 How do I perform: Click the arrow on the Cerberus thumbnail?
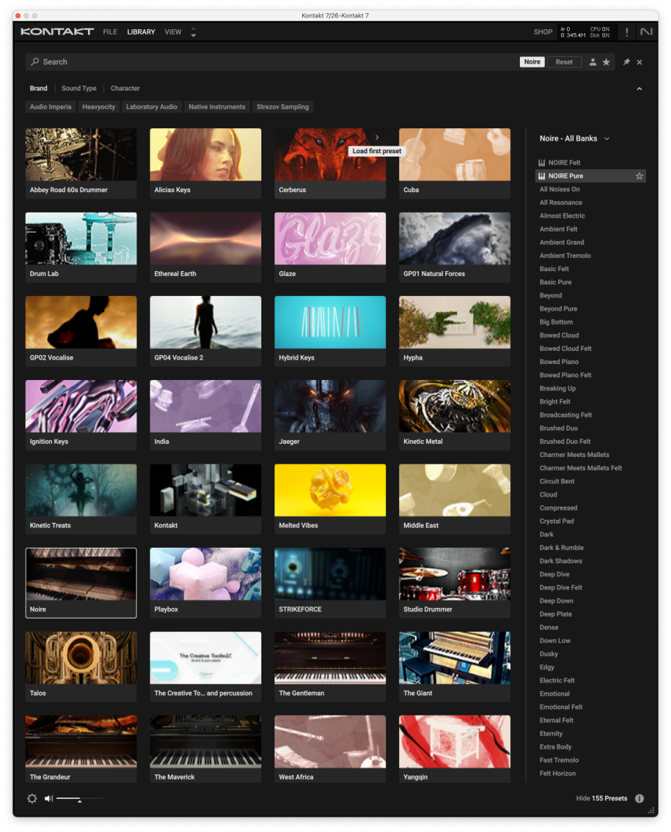(x=377, y=137)
